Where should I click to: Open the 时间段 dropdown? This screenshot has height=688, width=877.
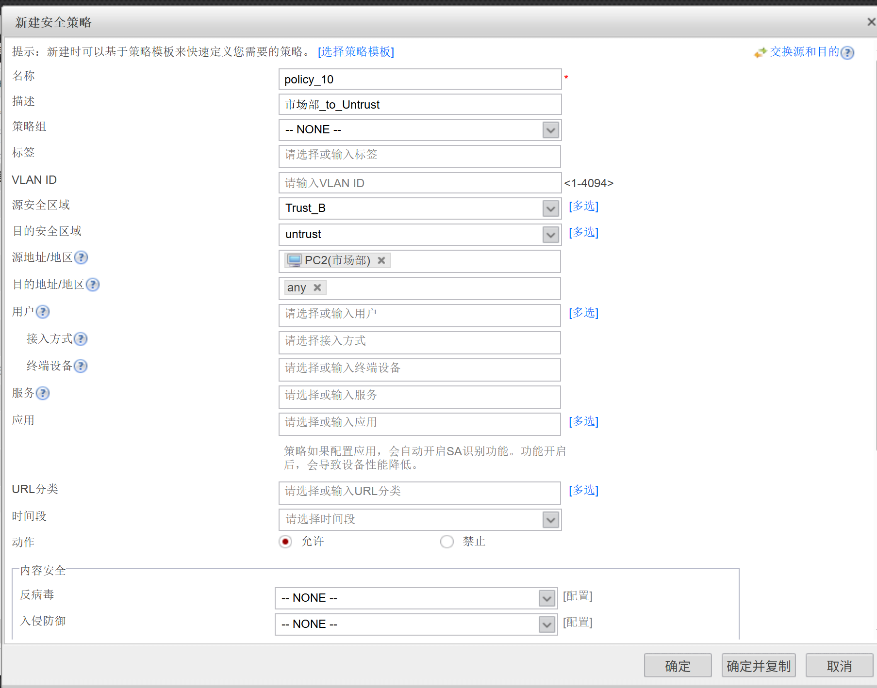point(550,520)
